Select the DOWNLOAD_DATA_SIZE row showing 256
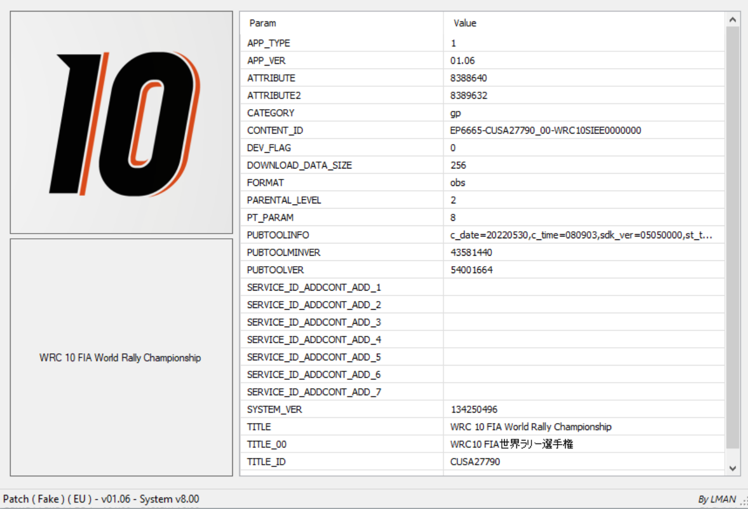The width and height of the screenshot is (748, 509). pos(348,165)
